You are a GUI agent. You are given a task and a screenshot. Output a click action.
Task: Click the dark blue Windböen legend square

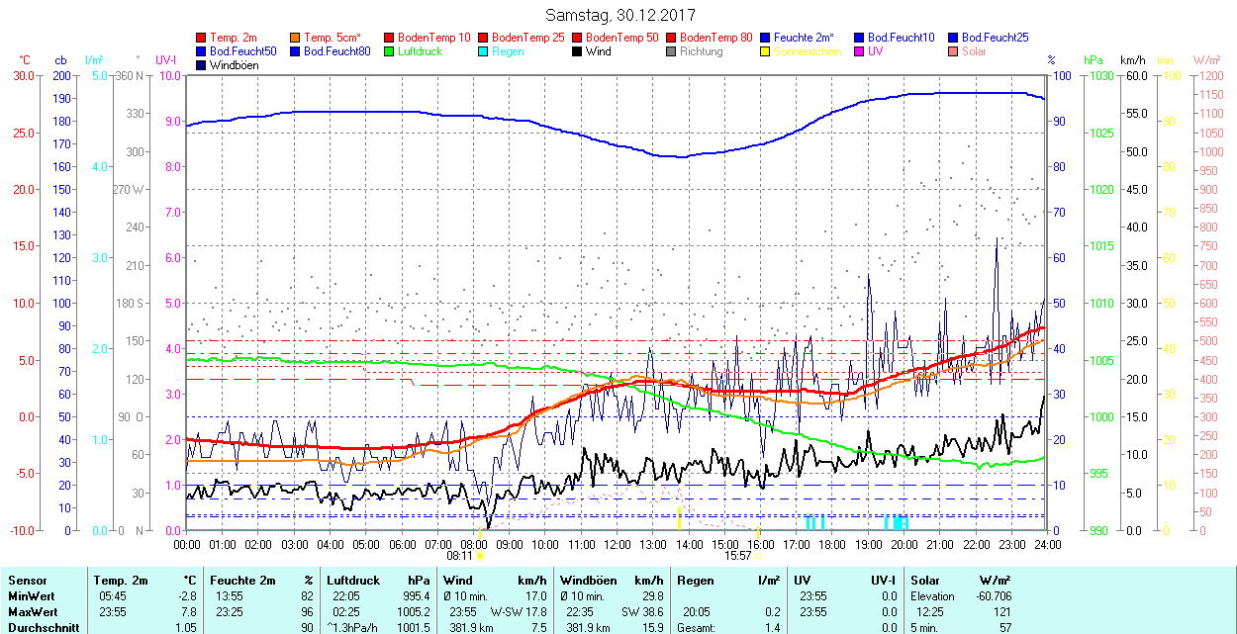[202, 65]
